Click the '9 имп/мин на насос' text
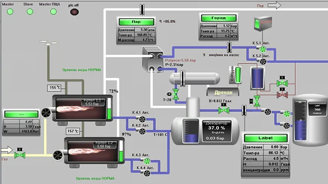Image resolution: width=328 pixels, height=184 pixels. 221,55
